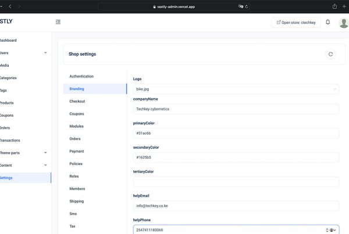
Task: Open a new browser tab with plus icon
Action: tap(344, 6)
